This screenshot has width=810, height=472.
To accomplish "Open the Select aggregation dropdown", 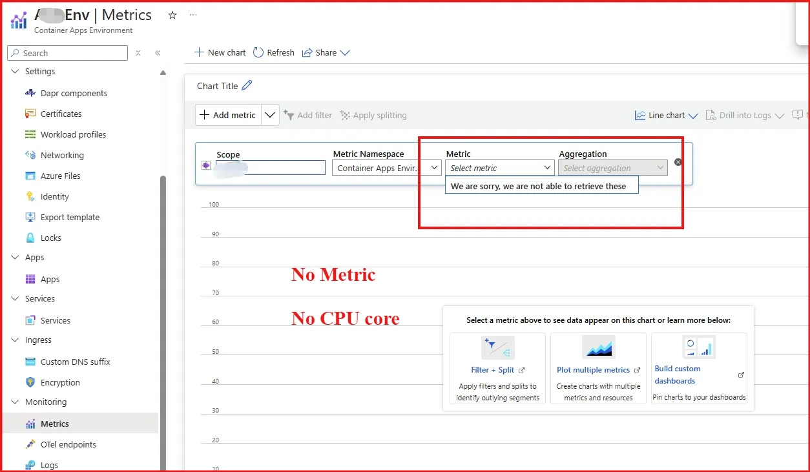I will pos(612,168).
